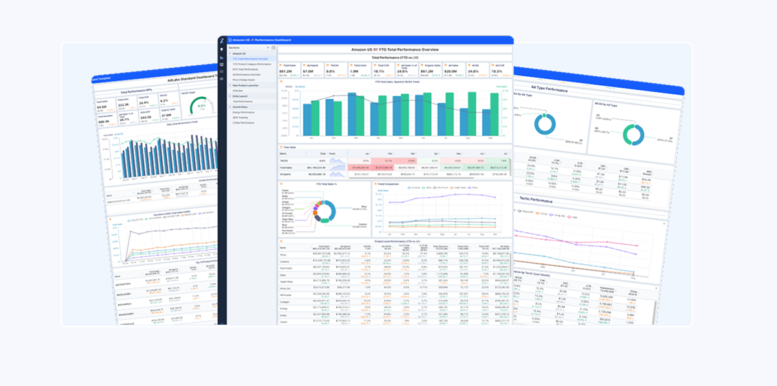Collapse the Sections panel with its header icon

(x=273, y=48)
